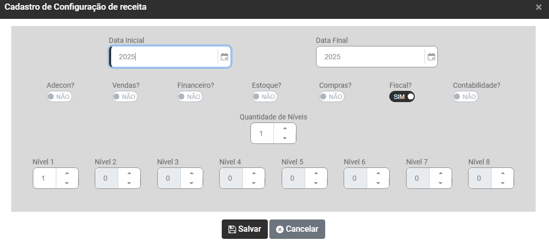Click the Nível 1 number field
Image resolution: width=549 pixels, height=245 pixels.
[x=45, y=178]
